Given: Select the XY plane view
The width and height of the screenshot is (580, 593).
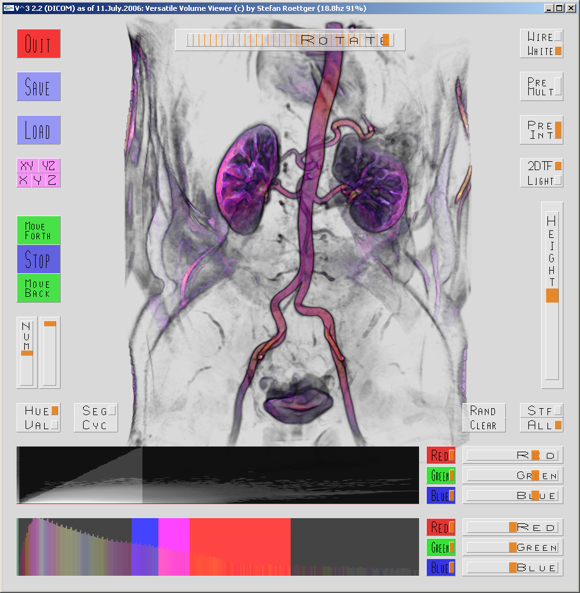Looking at the screenshot, I should click(27, 166).
